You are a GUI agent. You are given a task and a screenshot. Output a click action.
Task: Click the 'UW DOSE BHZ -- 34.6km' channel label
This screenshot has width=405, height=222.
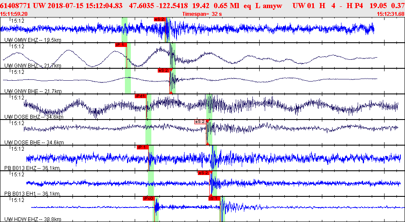(x=34, y=117)
